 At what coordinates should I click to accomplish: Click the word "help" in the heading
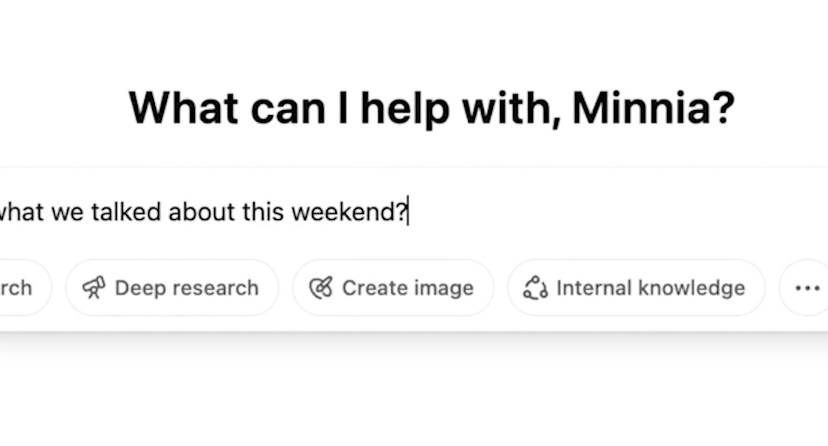(405, 110)
